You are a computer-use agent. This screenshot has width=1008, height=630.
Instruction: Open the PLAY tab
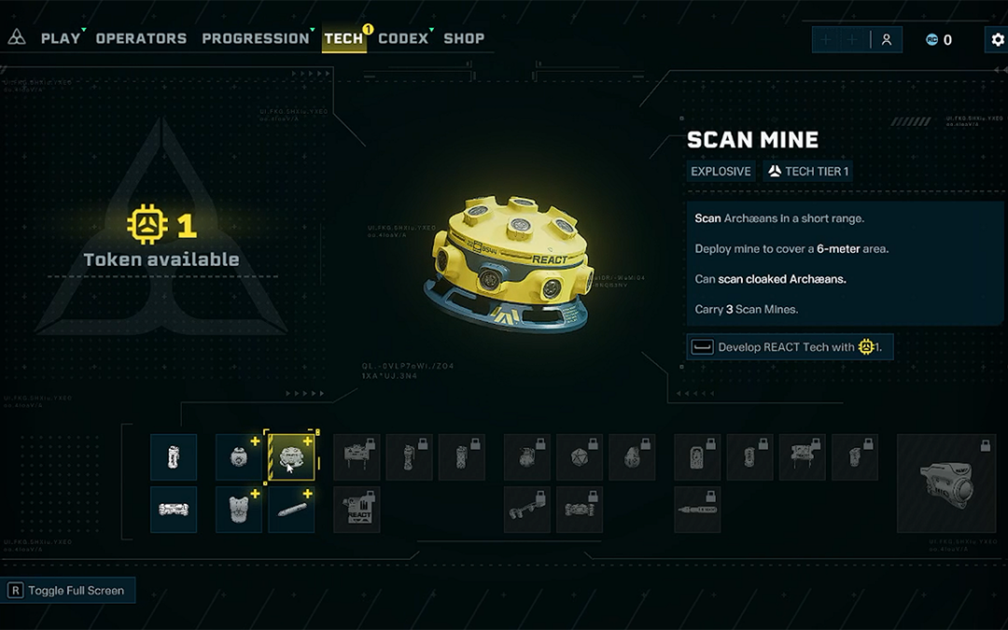61,38
